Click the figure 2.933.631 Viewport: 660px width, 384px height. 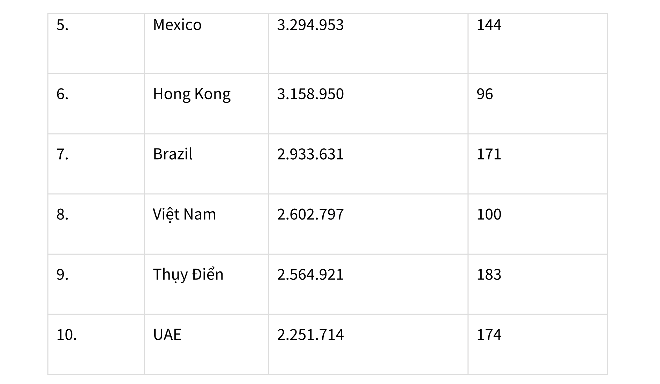310,154
